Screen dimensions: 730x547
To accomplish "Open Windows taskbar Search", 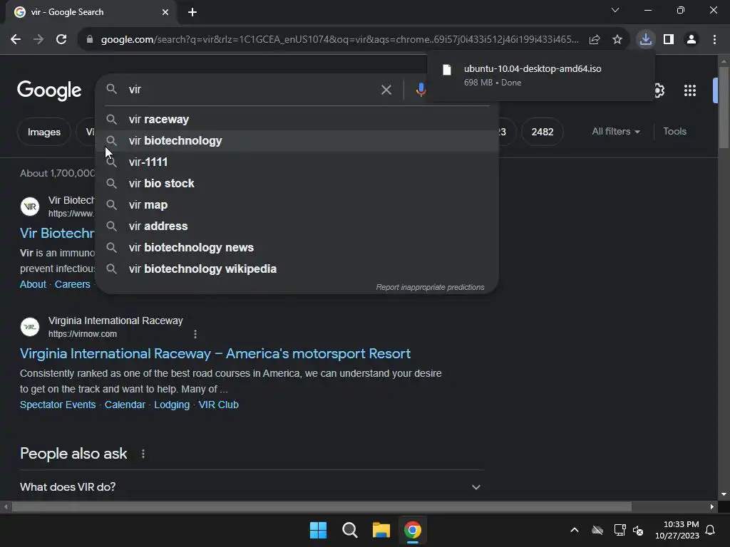I will pos(349,530).
